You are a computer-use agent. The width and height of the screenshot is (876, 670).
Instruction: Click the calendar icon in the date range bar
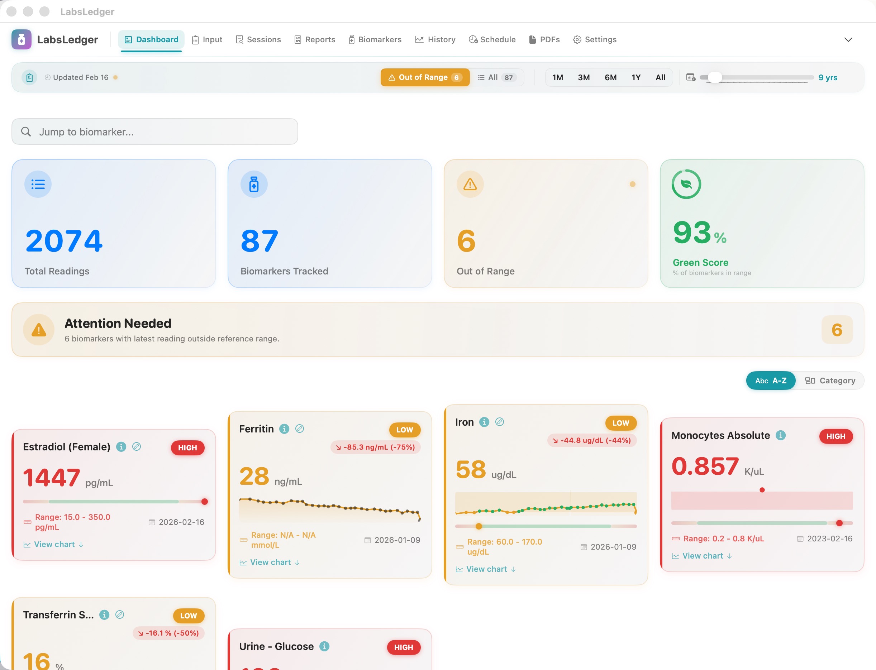[691, 77]
